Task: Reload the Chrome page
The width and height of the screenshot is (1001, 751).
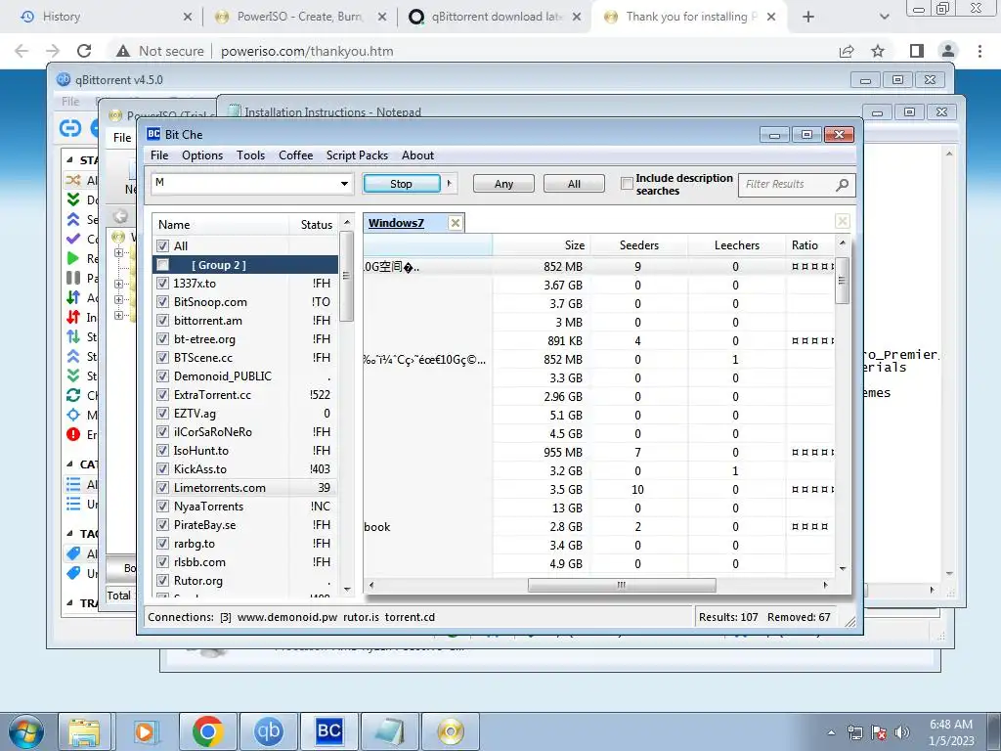Action: click(84, 51)
